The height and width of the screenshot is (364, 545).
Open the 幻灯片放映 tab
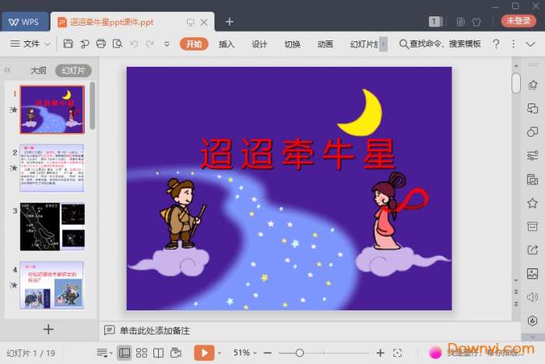(x=364, y=44)
